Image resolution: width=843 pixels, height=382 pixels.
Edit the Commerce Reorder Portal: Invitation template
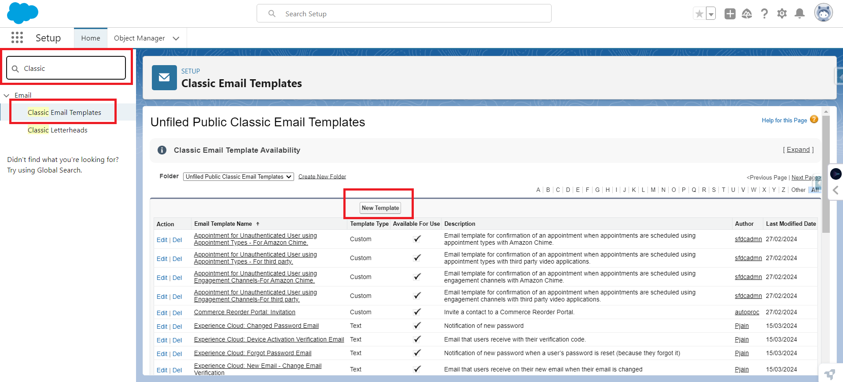162,313
